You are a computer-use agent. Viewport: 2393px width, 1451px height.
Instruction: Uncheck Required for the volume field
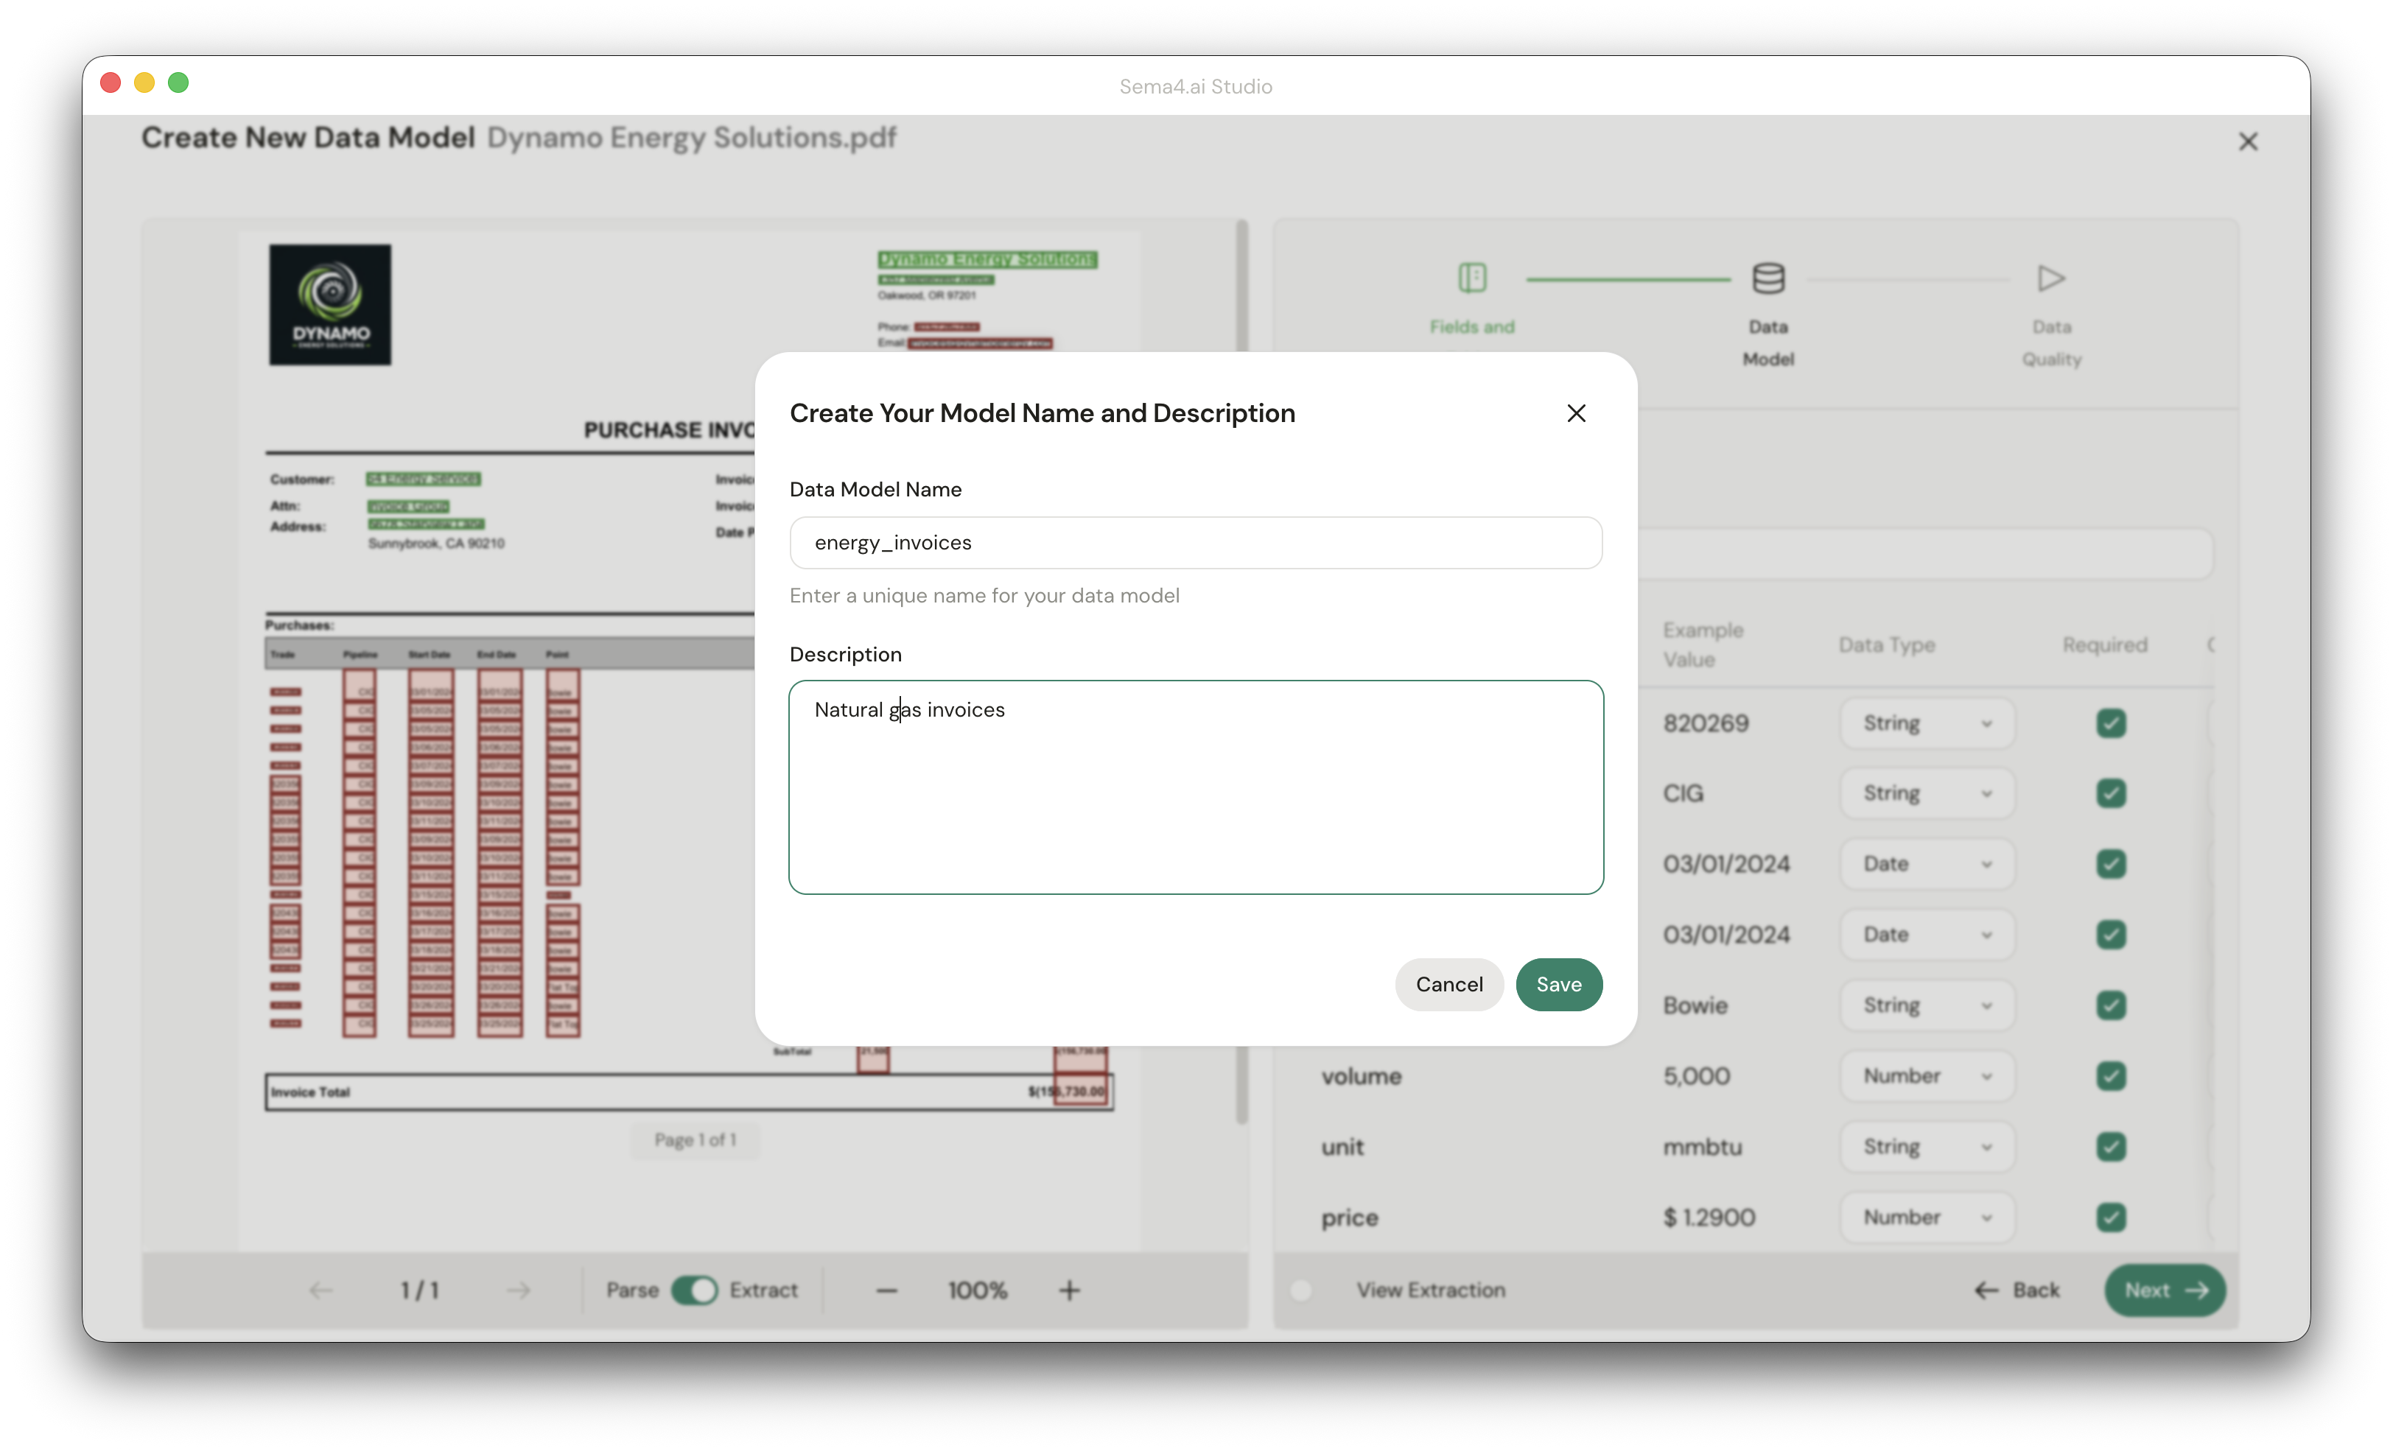[x=2112, y=1076]
